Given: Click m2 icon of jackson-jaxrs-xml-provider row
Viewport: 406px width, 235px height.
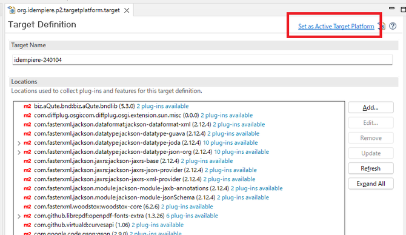Looking at the screenshot, I should (27, 179).
